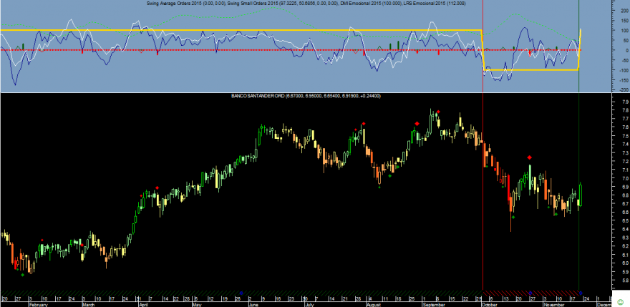The width and height of the screenshot is (630, 307).
Task: Select the red dotted zero line in indicator panel
Action: (x=289, y=50)
